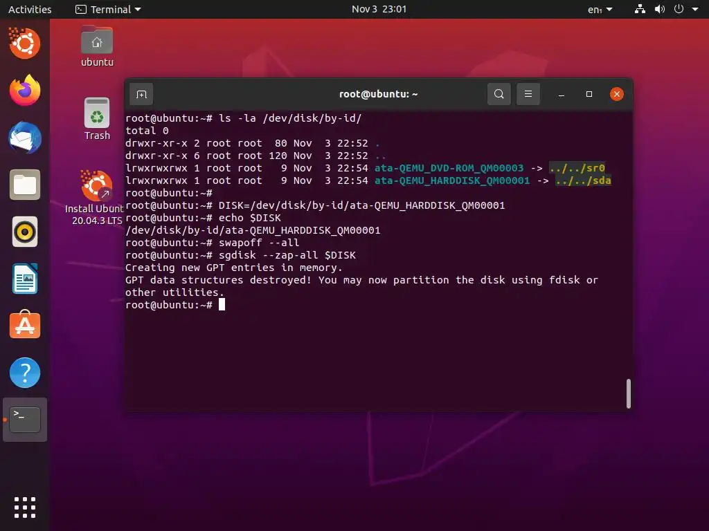Open the network status indicator
The image size is (709, 531).
pyautogui.click(x=640, y=9)
